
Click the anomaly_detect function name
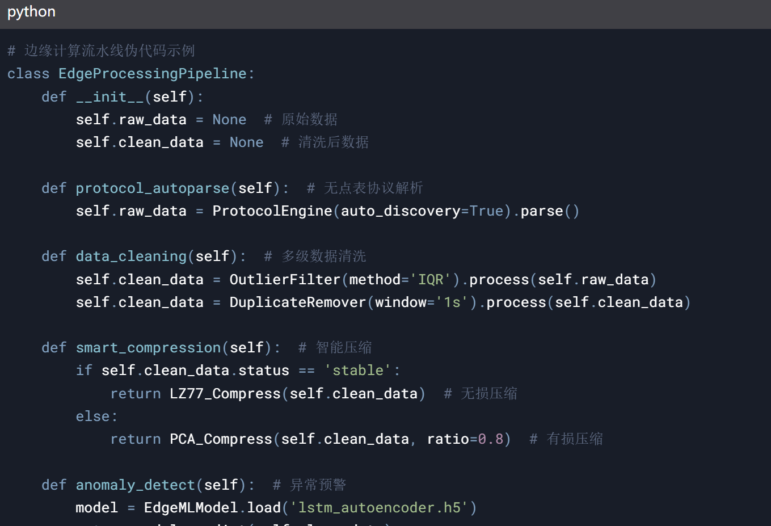pos(136,485)
